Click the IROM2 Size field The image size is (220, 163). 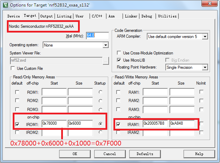pyautogui.click(x=80, y=133)
